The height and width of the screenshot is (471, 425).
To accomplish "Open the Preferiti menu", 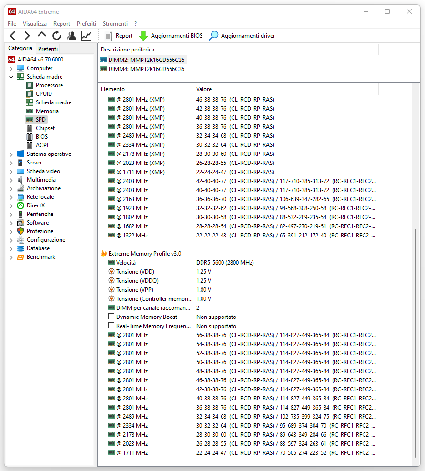I will pos(86,24).
